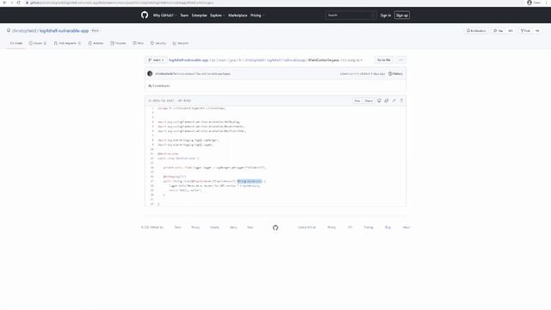Open the Enterprise page in header

point(199,15)
